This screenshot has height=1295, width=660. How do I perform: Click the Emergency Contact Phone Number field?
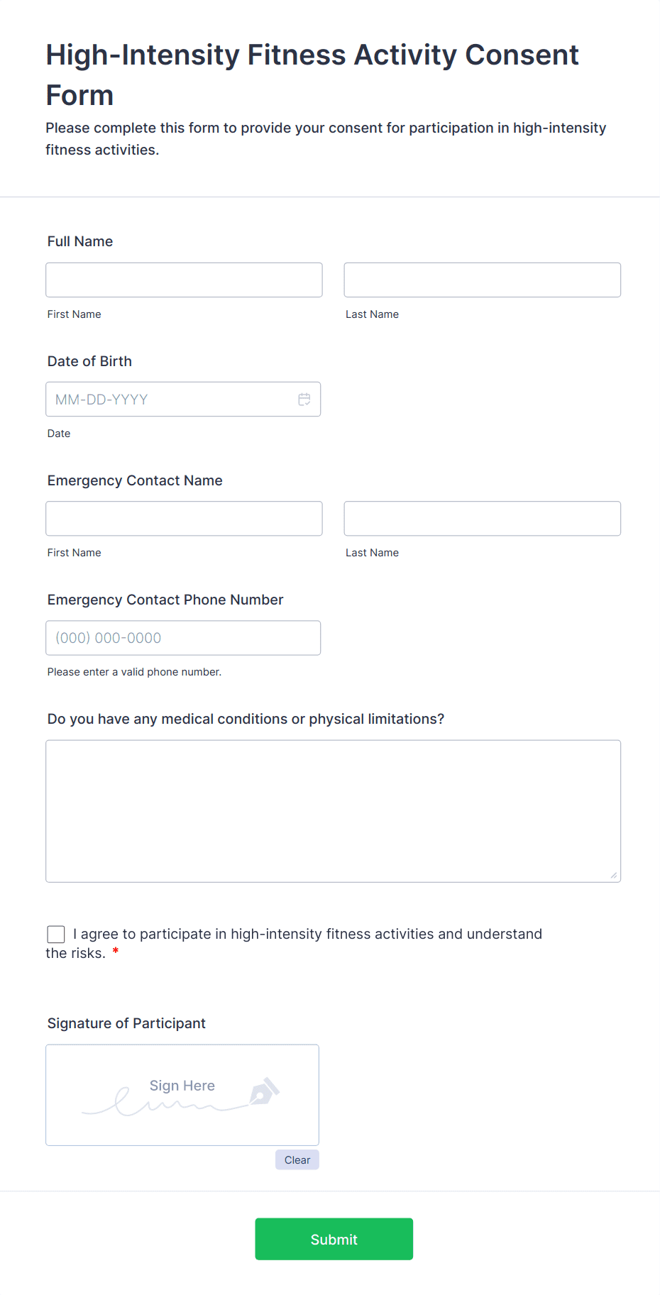coord(183,637)
